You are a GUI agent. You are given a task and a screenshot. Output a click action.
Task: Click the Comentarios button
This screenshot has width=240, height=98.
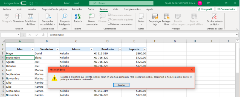[226, 9]
